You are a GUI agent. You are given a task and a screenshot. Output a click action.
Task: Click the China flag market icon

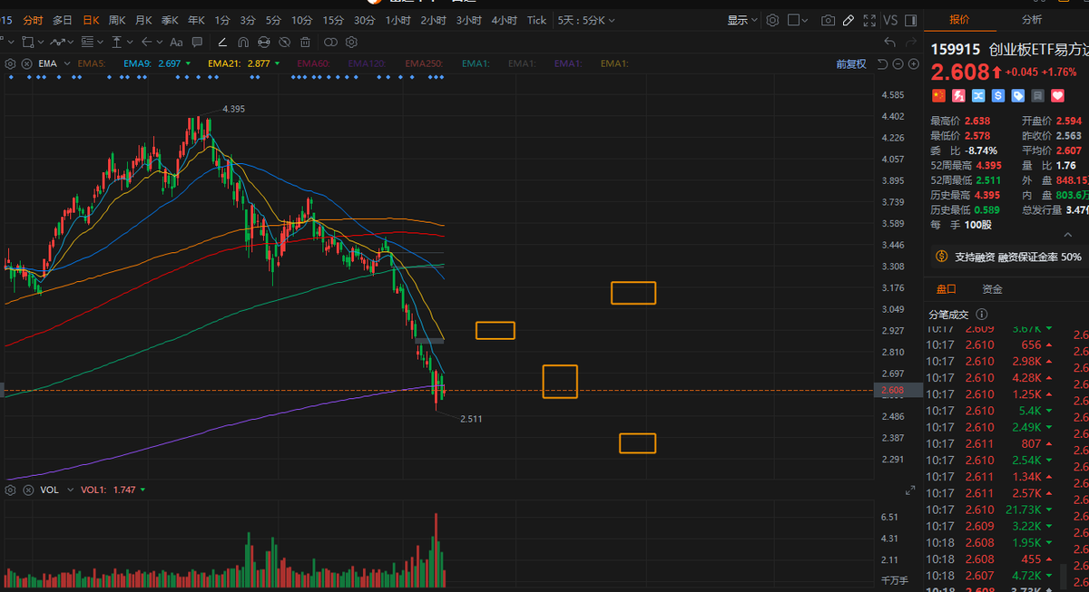(x=938, y=95)
